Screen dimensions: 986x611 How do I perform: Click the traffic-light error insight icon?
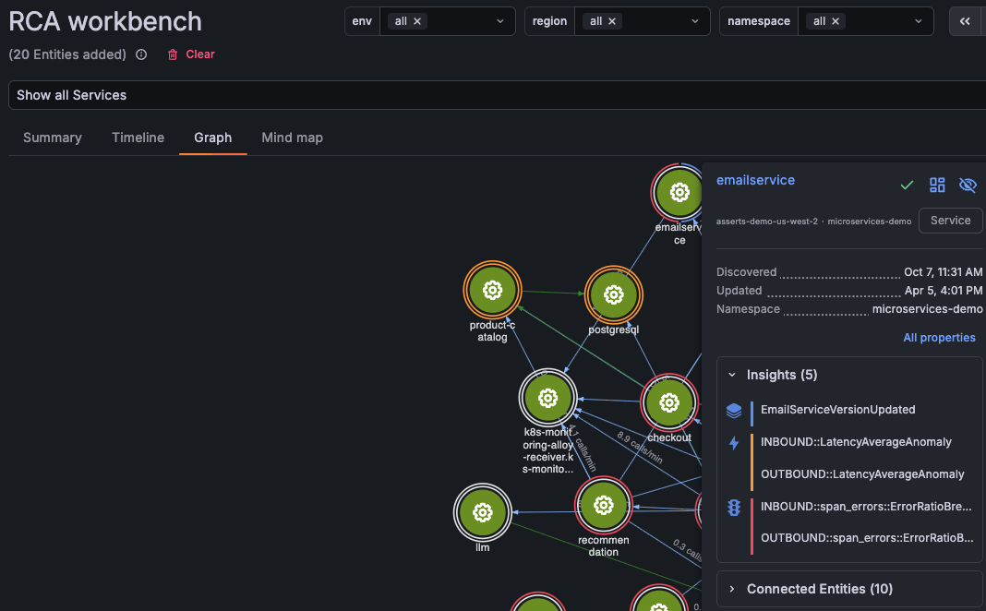coord(733,507)
